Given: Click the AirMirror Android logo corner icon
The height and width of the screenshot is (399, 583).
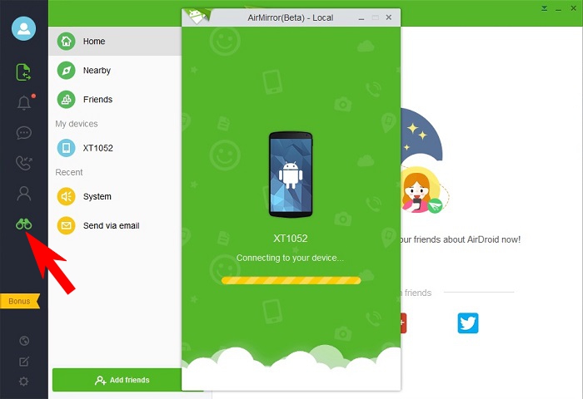Looking at the screenshot, I should coord(197,17).
